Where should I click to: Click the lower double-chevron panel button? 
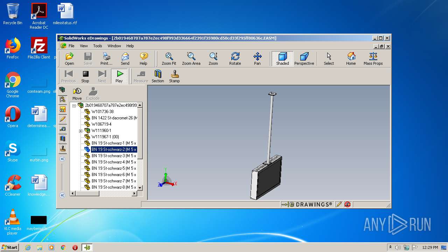62,195
